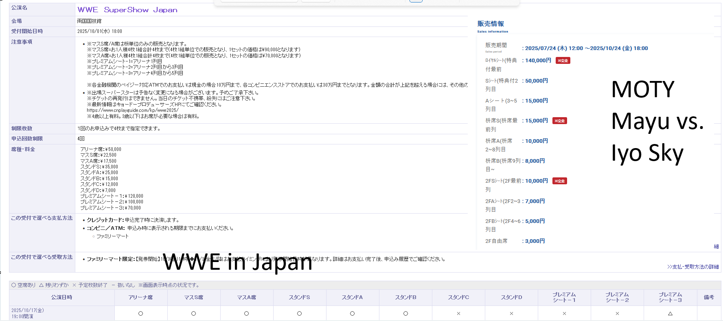Choose the circle under スタンドB column
This screenshot has width=723, height=321.
click(x=405, y=313)
